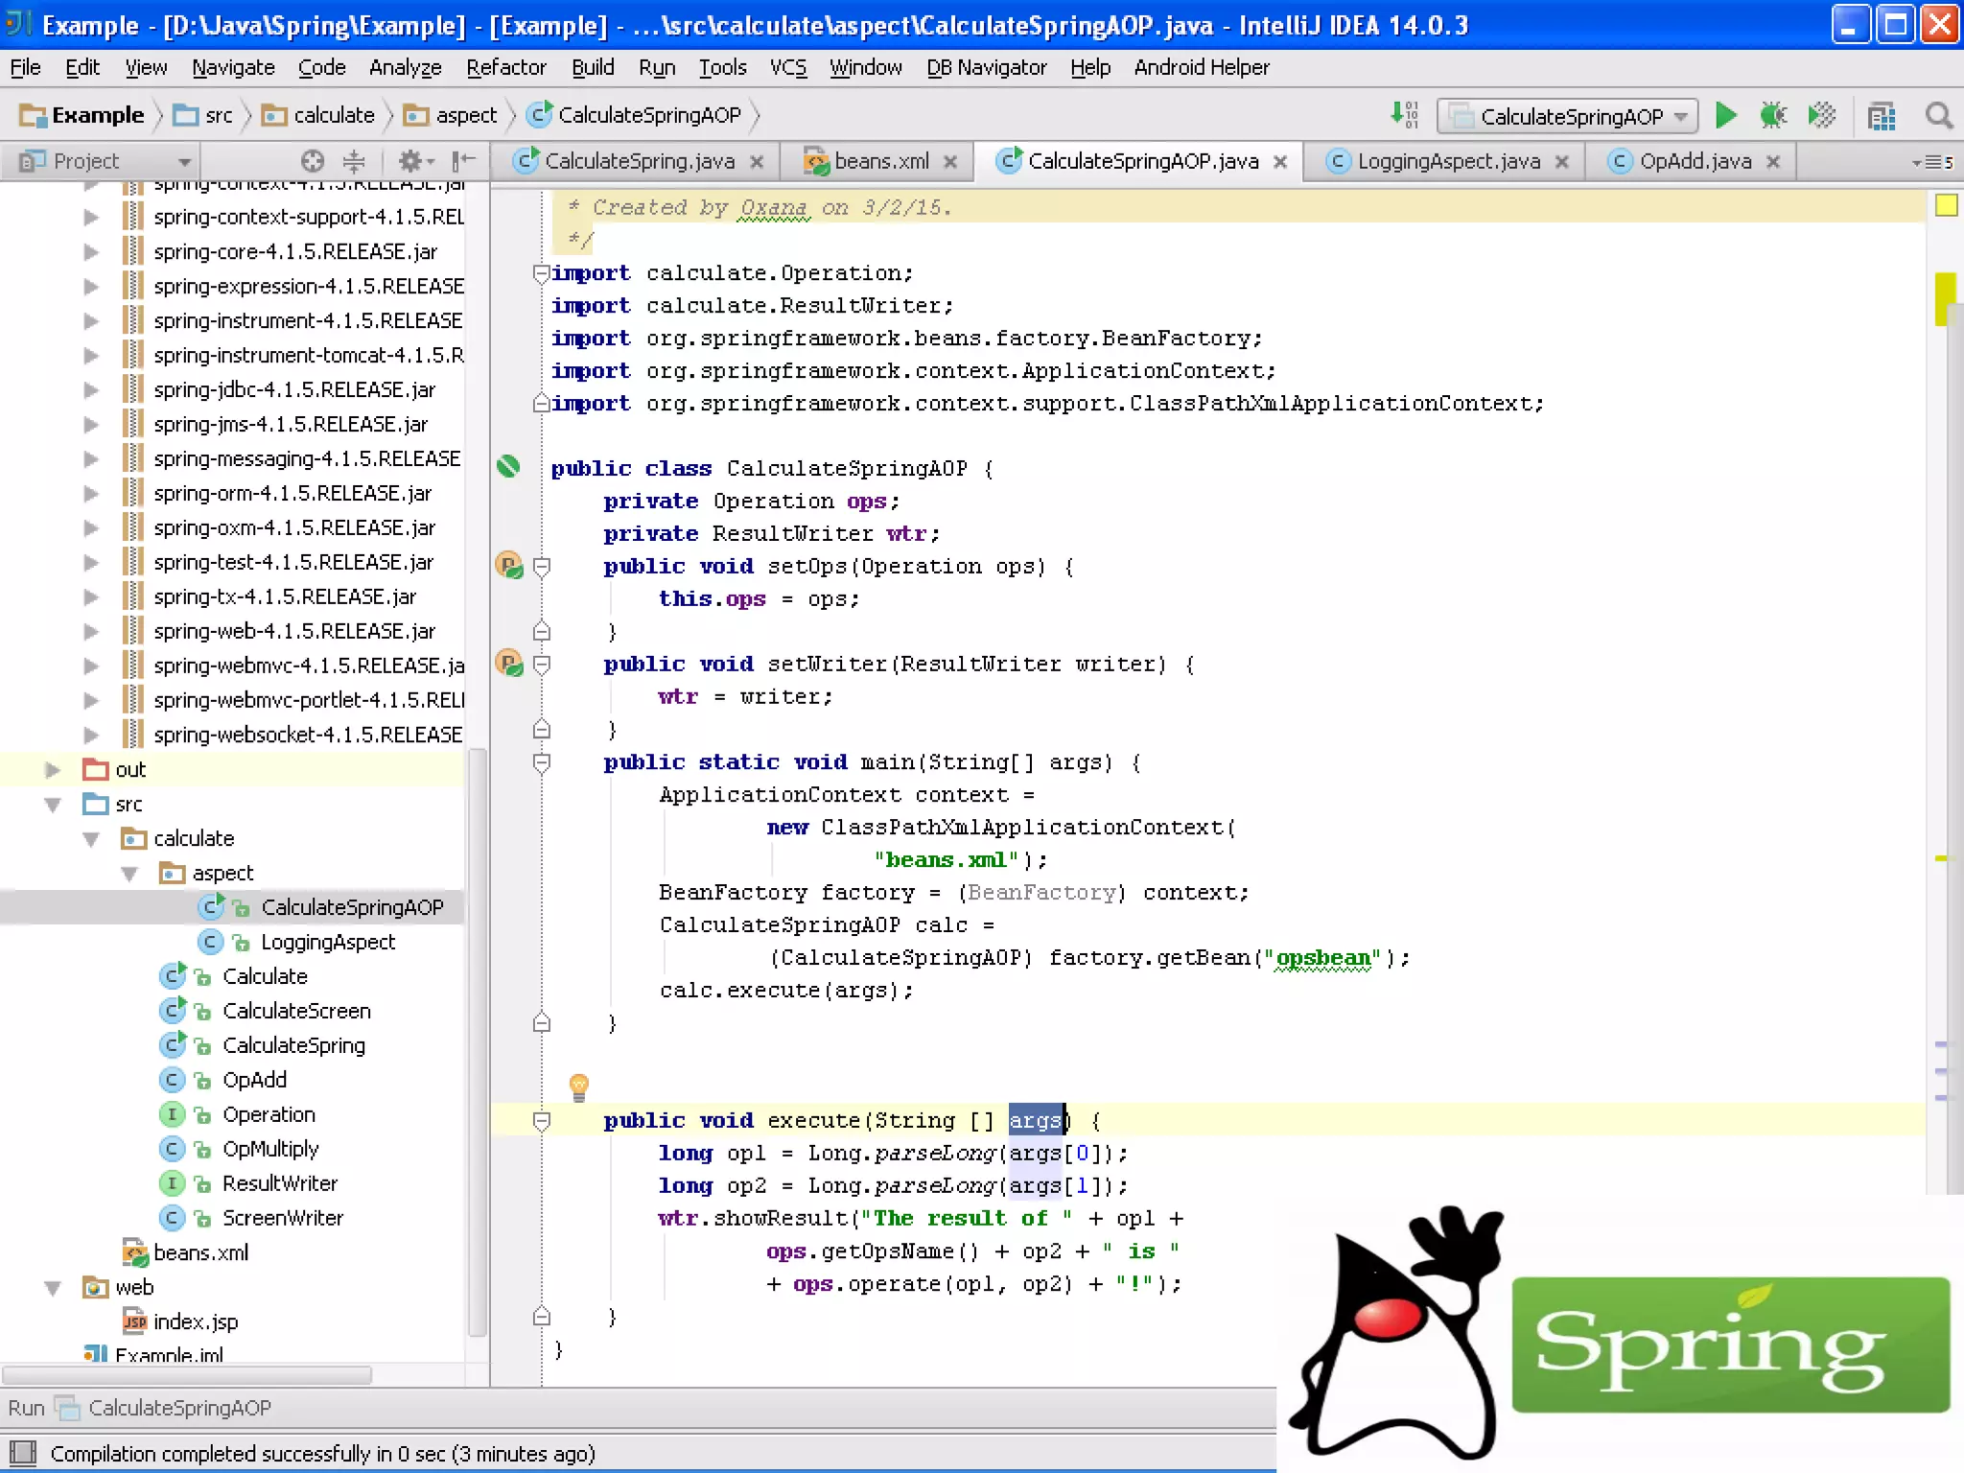Close the beans.xml editor tab
This screenshot has height=1473, width=1964.
[950, 162]
